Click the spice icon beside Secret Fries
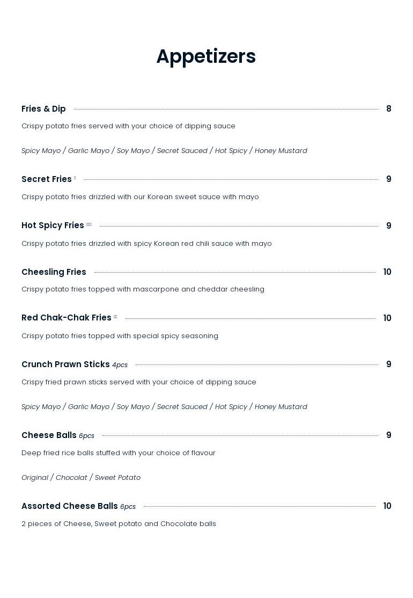 coord(75,178)
